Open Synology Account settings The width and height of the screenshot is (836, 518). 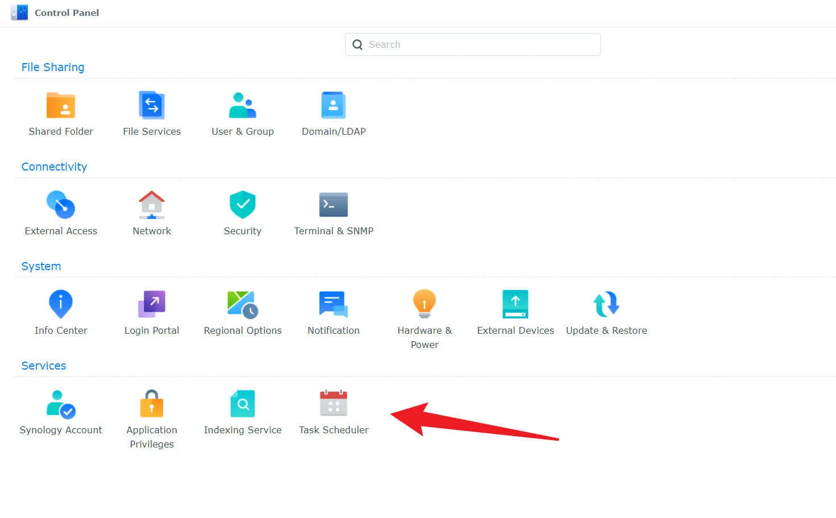click(x=61, y=404)
